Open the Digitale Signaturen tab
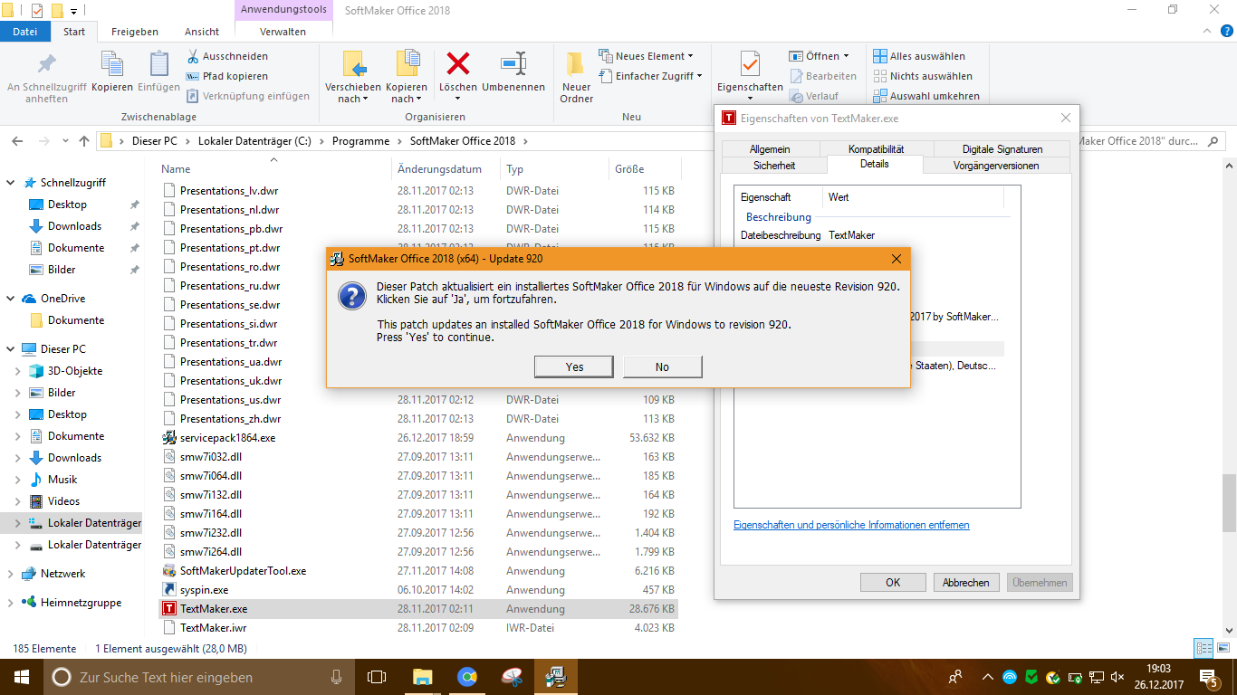 point(1002,149)
